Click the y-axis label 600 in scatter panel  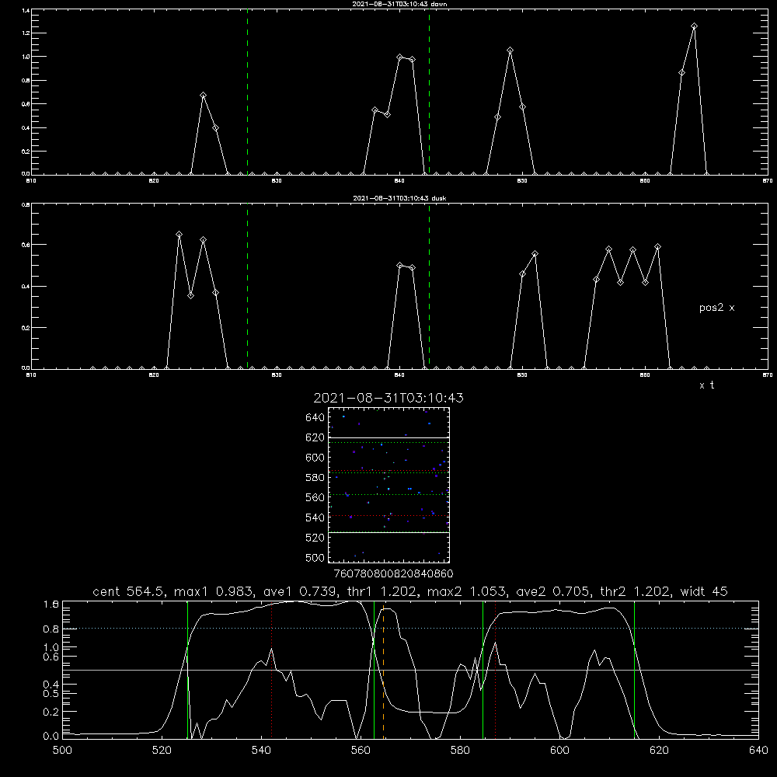[315, 458]
